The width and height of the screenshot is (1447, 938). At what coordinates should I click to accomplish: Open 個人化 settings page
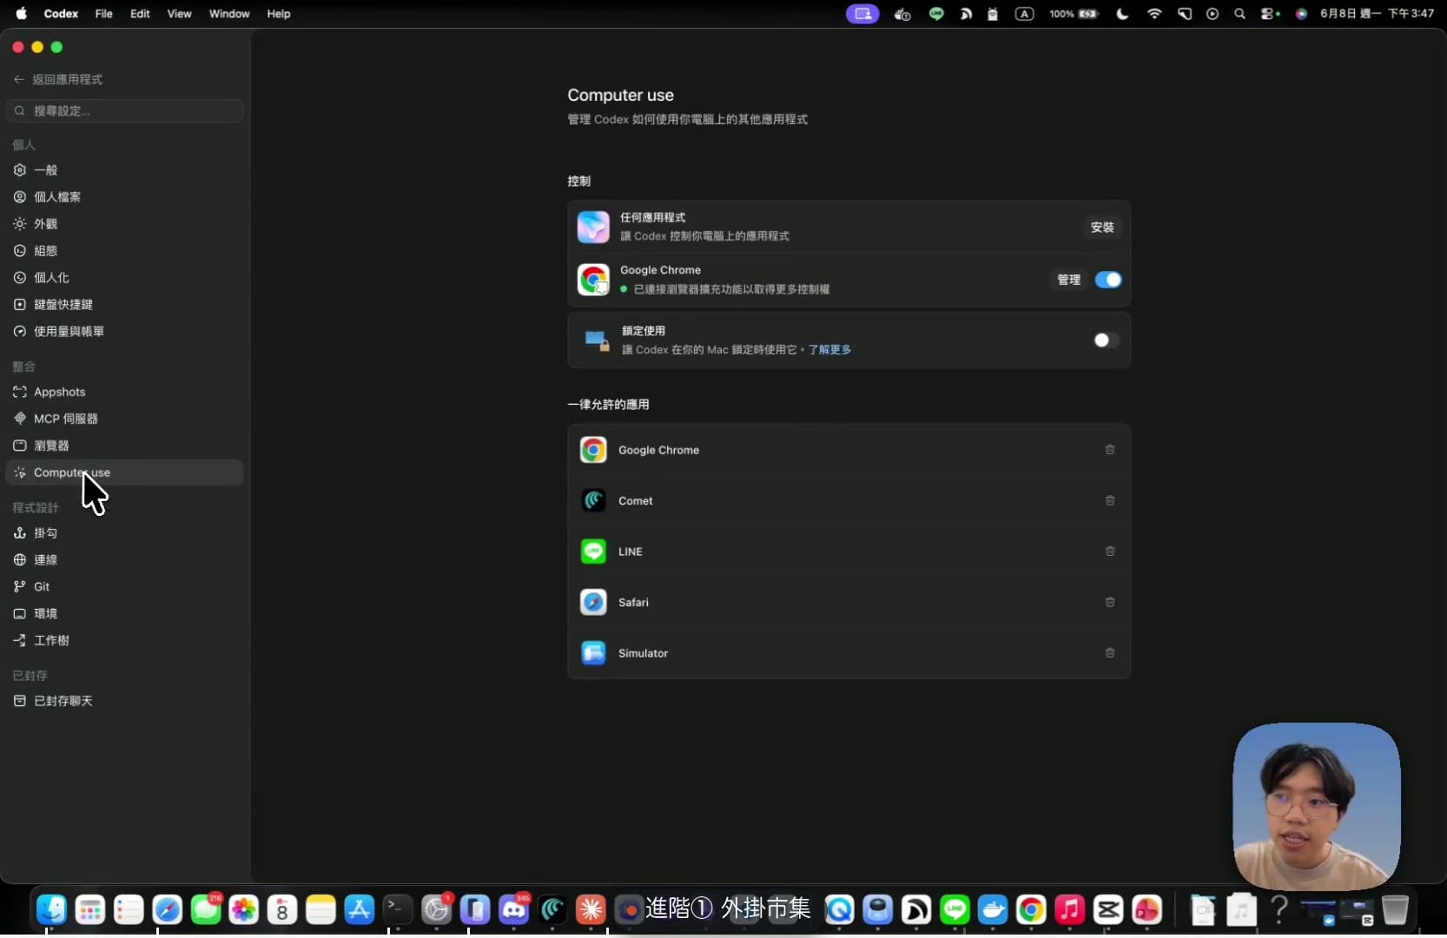[125, 278]
